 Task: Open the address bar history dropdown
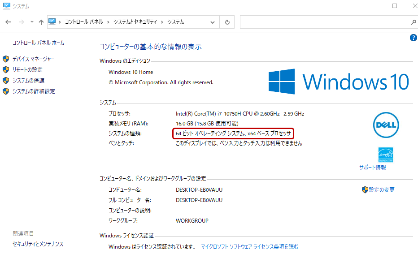[213, 22]
